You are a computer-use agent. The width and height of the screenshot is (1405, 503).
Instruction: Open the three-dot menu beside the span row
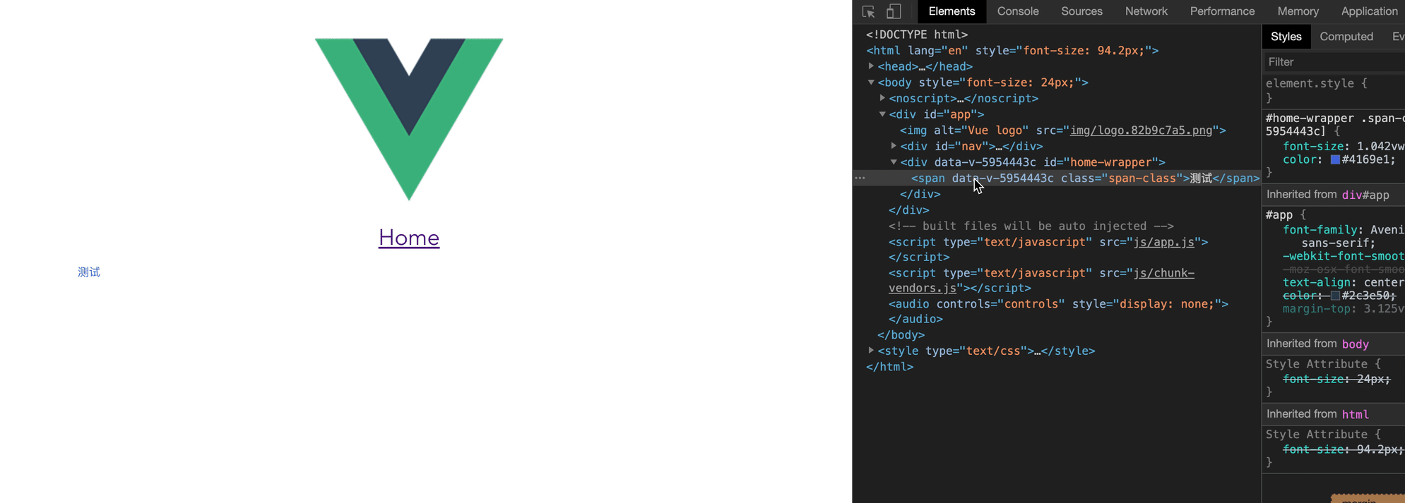(860, 178)
